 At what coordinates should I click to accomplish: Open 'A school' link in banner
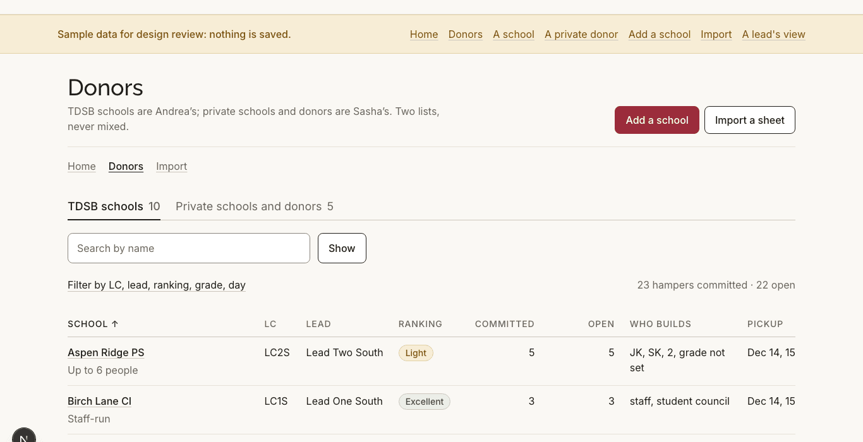(x=514, y=34)
